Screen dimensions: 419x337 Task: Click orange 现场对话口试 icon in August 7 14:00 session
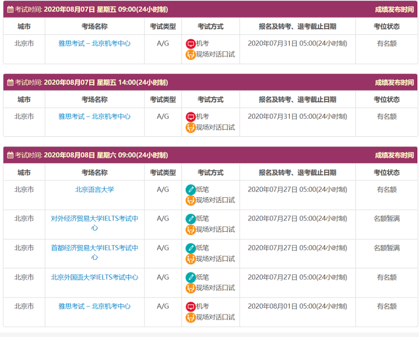pos(191,127)
